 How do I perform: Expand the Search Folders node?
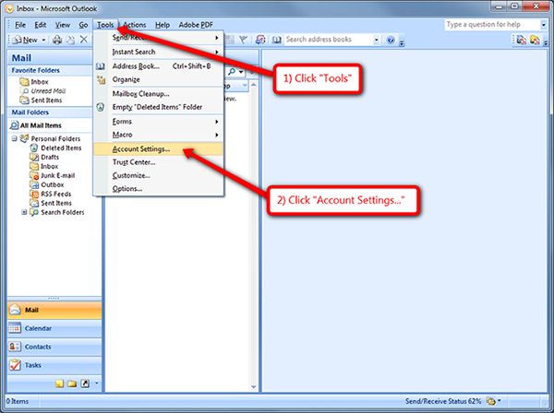coord(24,212)
